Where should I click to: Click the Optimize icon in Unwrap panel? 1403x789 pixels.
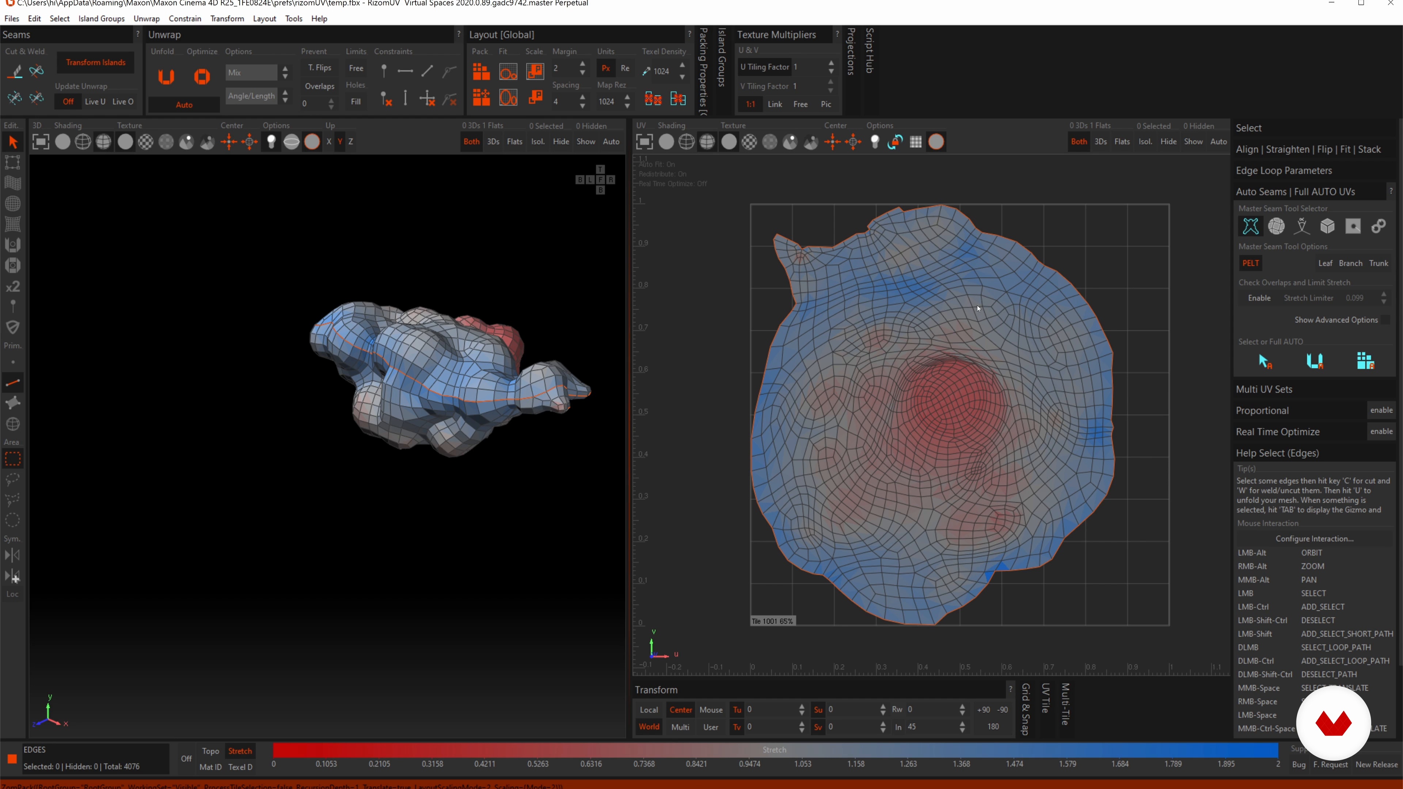tap(202, 76)
